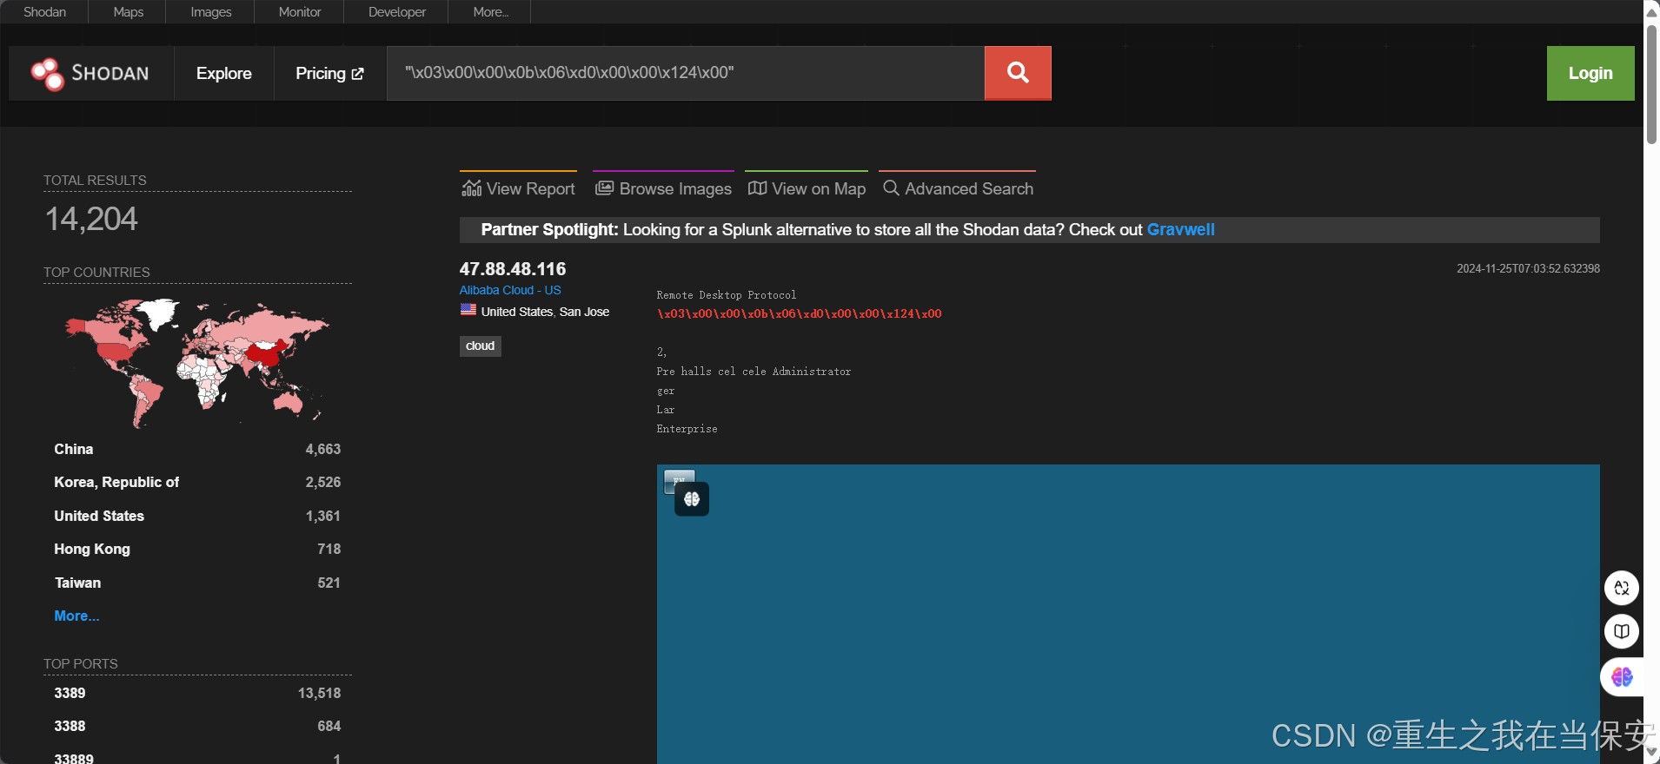Click the world map of top countries
This screenshot has width=1660, height=764.
coord(197,363)
